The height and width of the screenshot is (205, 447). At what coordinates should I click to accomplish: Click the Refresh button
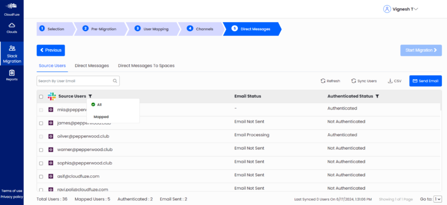pos(330,81)
